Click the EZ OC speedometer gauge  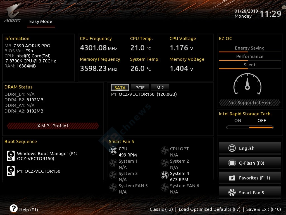(x=247, y=84)
